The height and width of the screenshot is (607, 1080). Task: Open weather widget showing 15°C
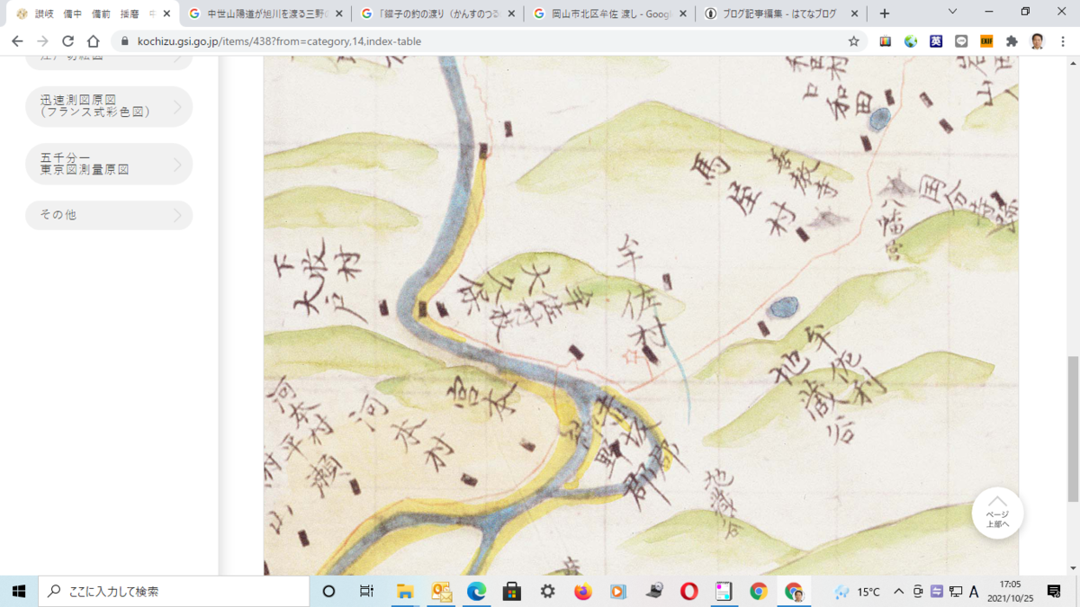coord(857,591)
